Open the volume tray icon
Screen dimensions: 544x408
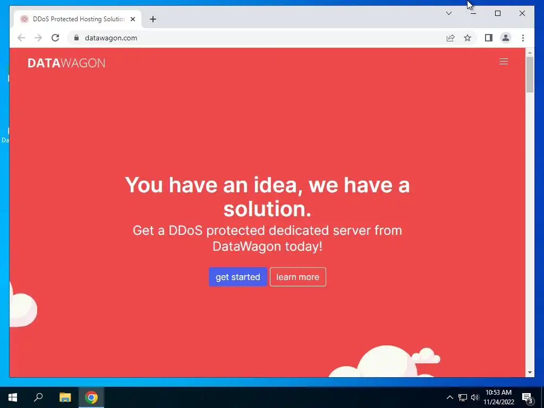click(474, 397)
